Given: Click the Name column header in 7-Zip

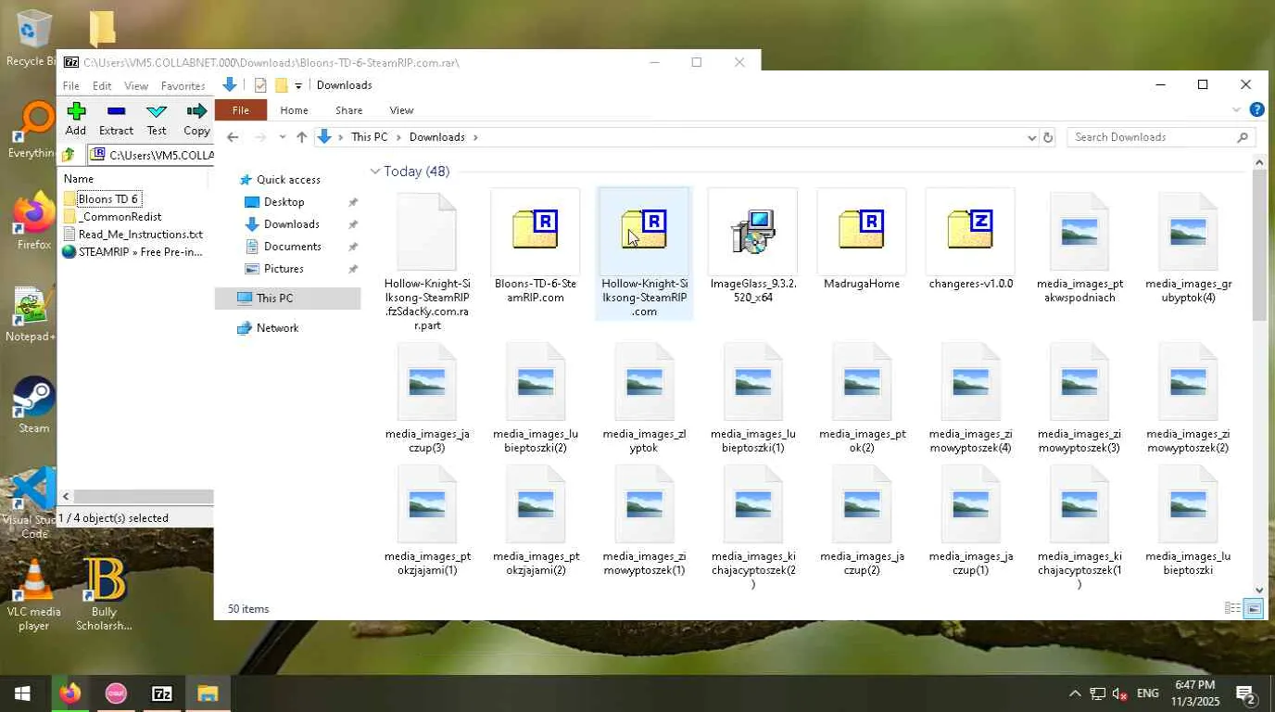Looking at the screenshot, I should tap(134, 179).
